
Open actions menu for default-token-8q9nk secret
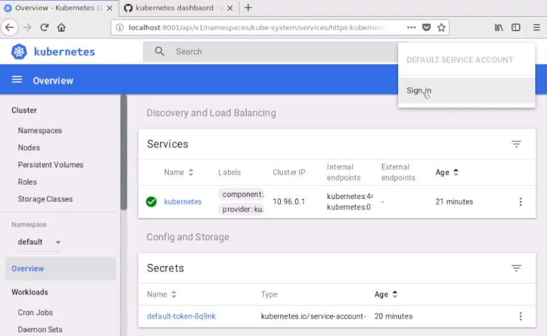pyautogui.click(x=520, y=316)
